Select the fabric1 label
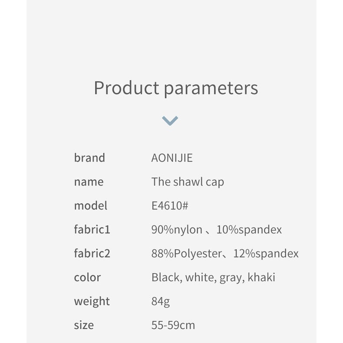343x343 pixels. tap(92, 229)
